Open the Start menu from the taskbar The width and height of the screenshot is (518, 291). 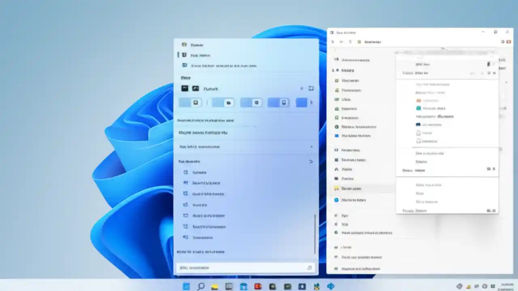[x=186, y=287]
